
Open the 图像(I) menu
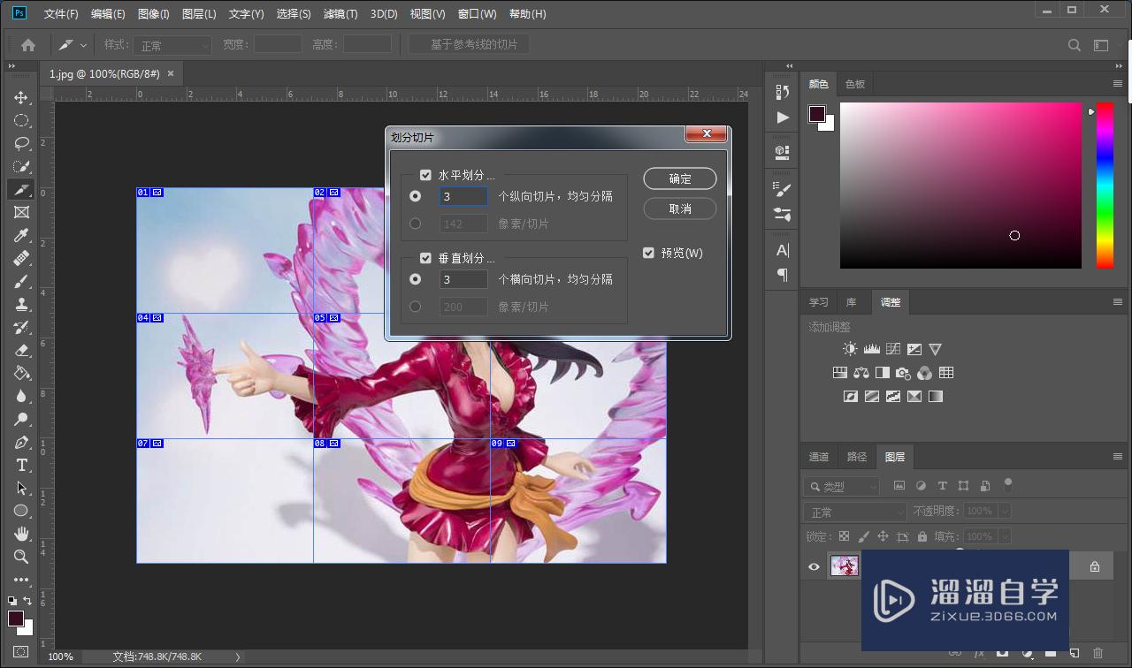[x=154, y=14]
